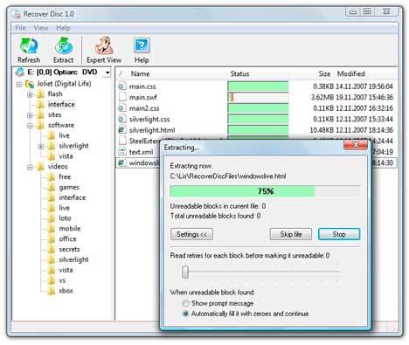Click the Stop button
Screen dimensions: 409x345
339,234
